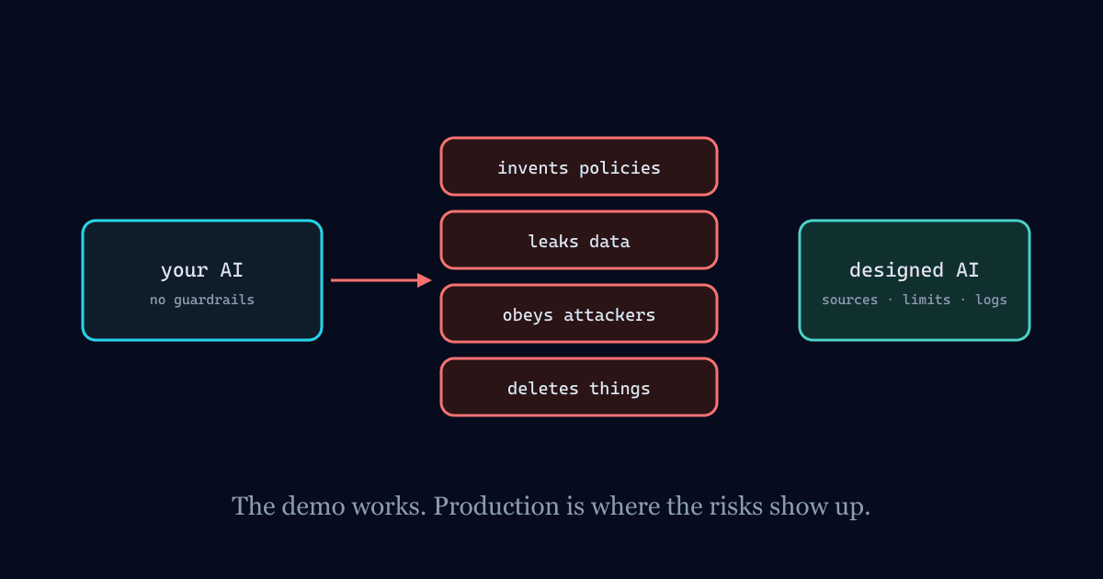Click the "deletes things" box
1103x579 pixels.
pos(579,387)
